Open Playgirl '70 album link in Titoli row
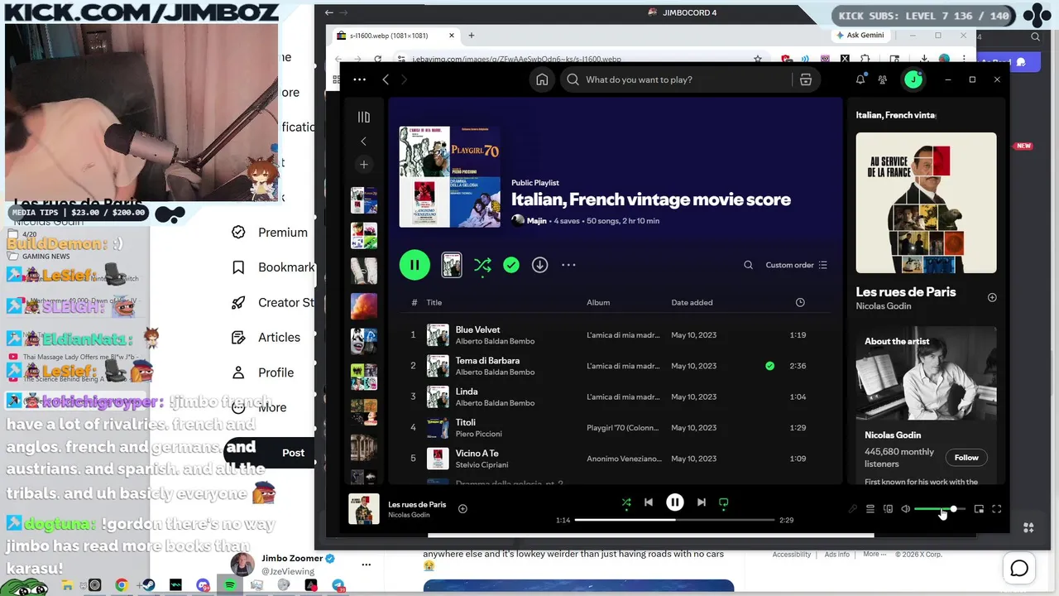This screenshot has width=1059, height=596. pos(625,428)
